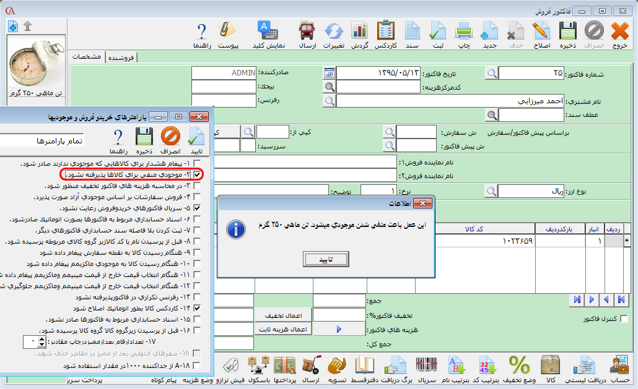Image resolution: width=638 pixels, height=389 pixels.
Task: Open the invoice date calendar picker
Action: (x=330, y=73)
